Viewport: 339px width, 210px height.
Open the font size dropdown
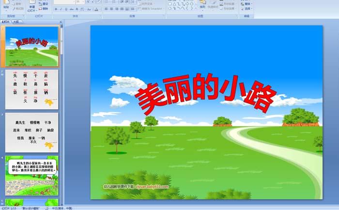[83, 2]
